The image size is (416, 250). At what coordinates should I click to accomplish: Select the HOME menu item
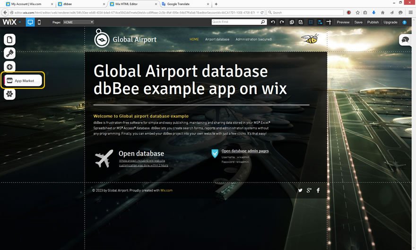tap(194, 39)
